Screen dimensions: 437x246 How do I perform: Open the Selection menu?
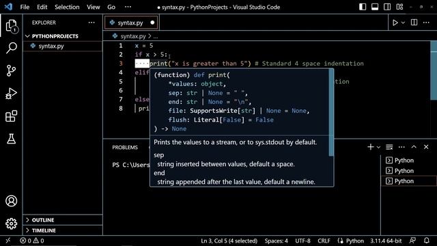[67, 7]
